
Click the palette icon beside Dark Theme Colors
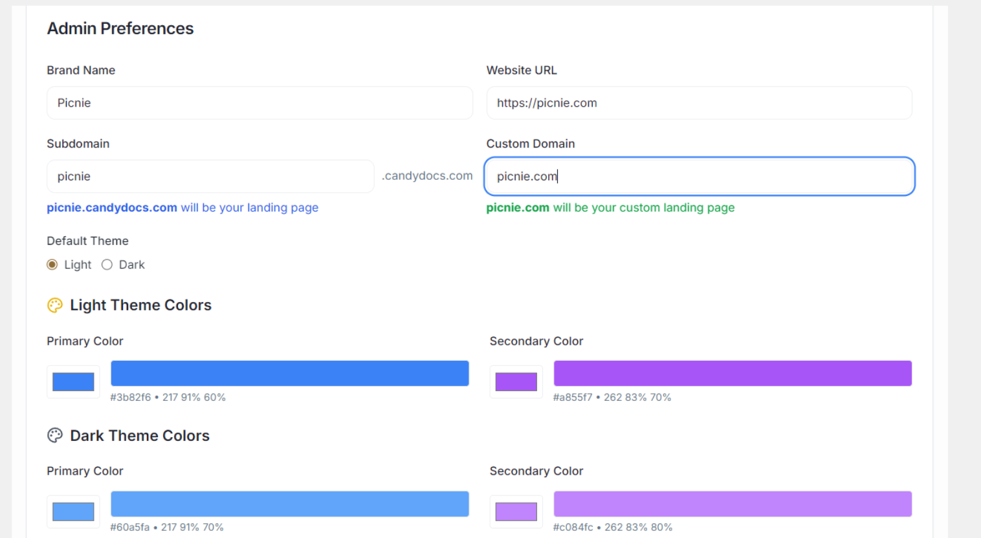[x=54, y=435]
